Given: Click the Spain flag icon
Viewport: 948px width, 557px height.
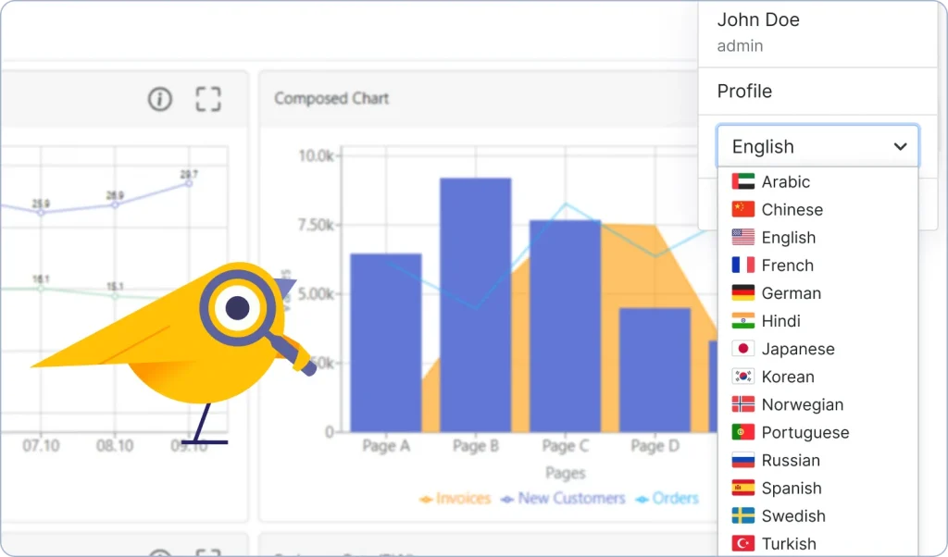Looking at the screenshot, I should (x=743, y=487).
